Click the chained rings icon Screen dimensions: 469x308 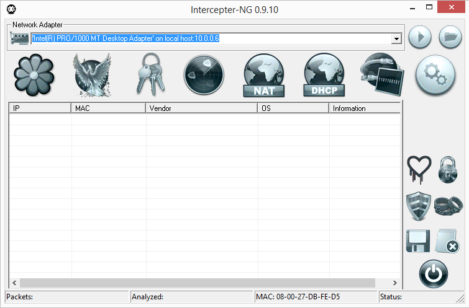click(x=449, y=206)
